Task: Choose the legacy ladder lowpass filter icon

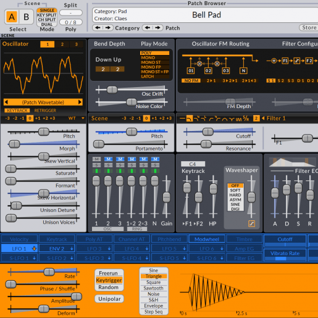Action: pos(204,119)
